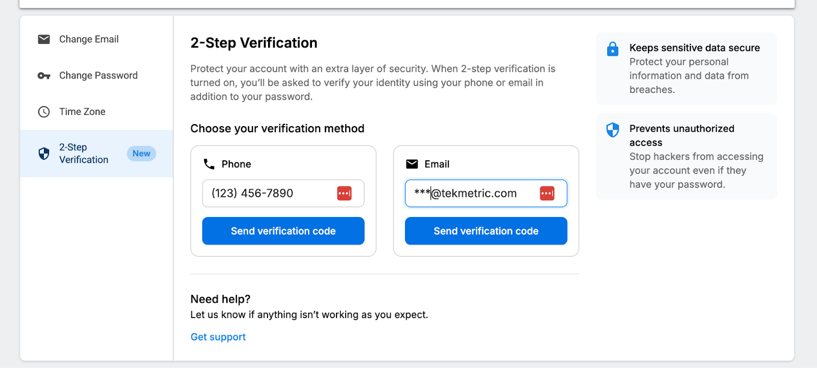Screen dimensions: 817x368
Task: Click the Change Email envelope icon
Action: [44, 39]
